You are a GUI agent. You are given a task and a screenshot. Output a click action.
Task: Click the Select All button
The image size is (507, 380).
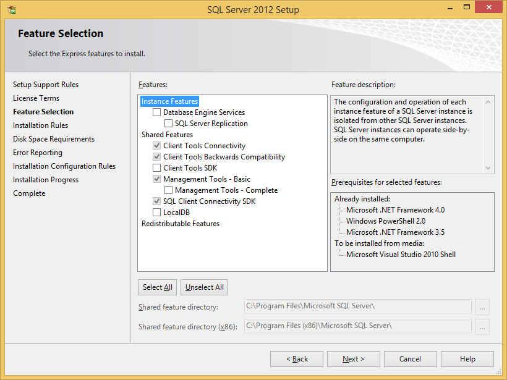157,287
